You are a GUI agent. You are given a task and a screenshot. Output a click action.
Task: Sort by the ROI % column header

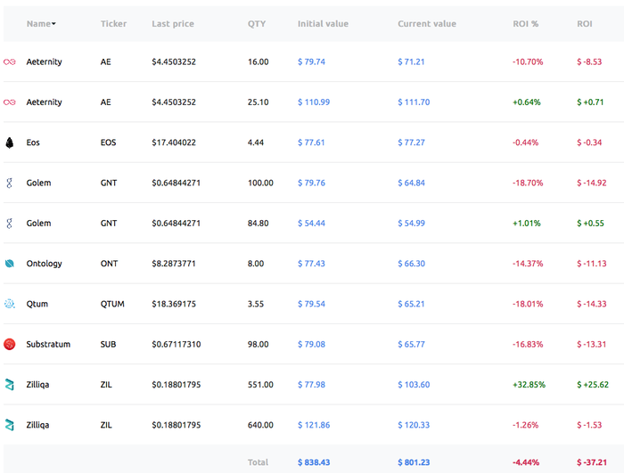(526, 24)
